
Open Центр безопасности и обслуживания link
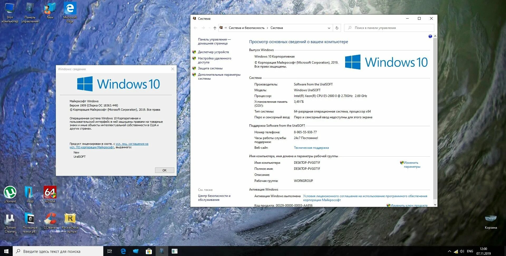pos(214,198)
